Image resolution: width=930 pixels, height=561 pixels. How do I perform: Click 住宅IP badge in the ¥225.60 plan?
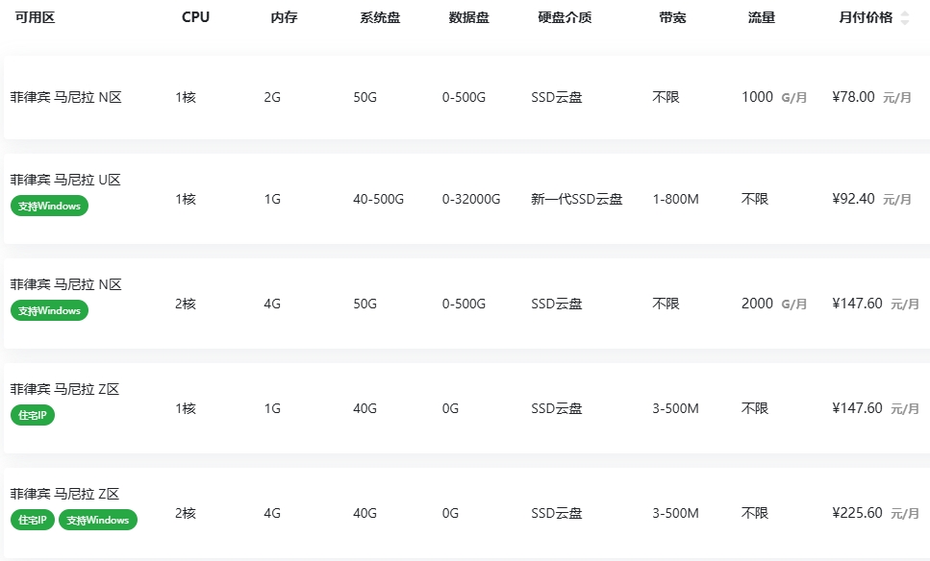[33, 520]
